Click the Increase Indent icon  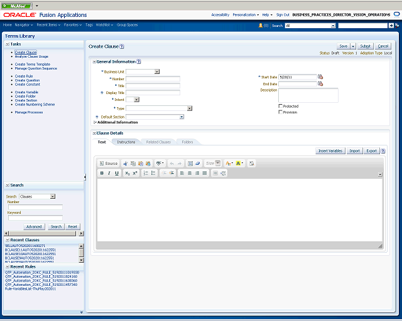pyautogui.click(x=171, y=173)
